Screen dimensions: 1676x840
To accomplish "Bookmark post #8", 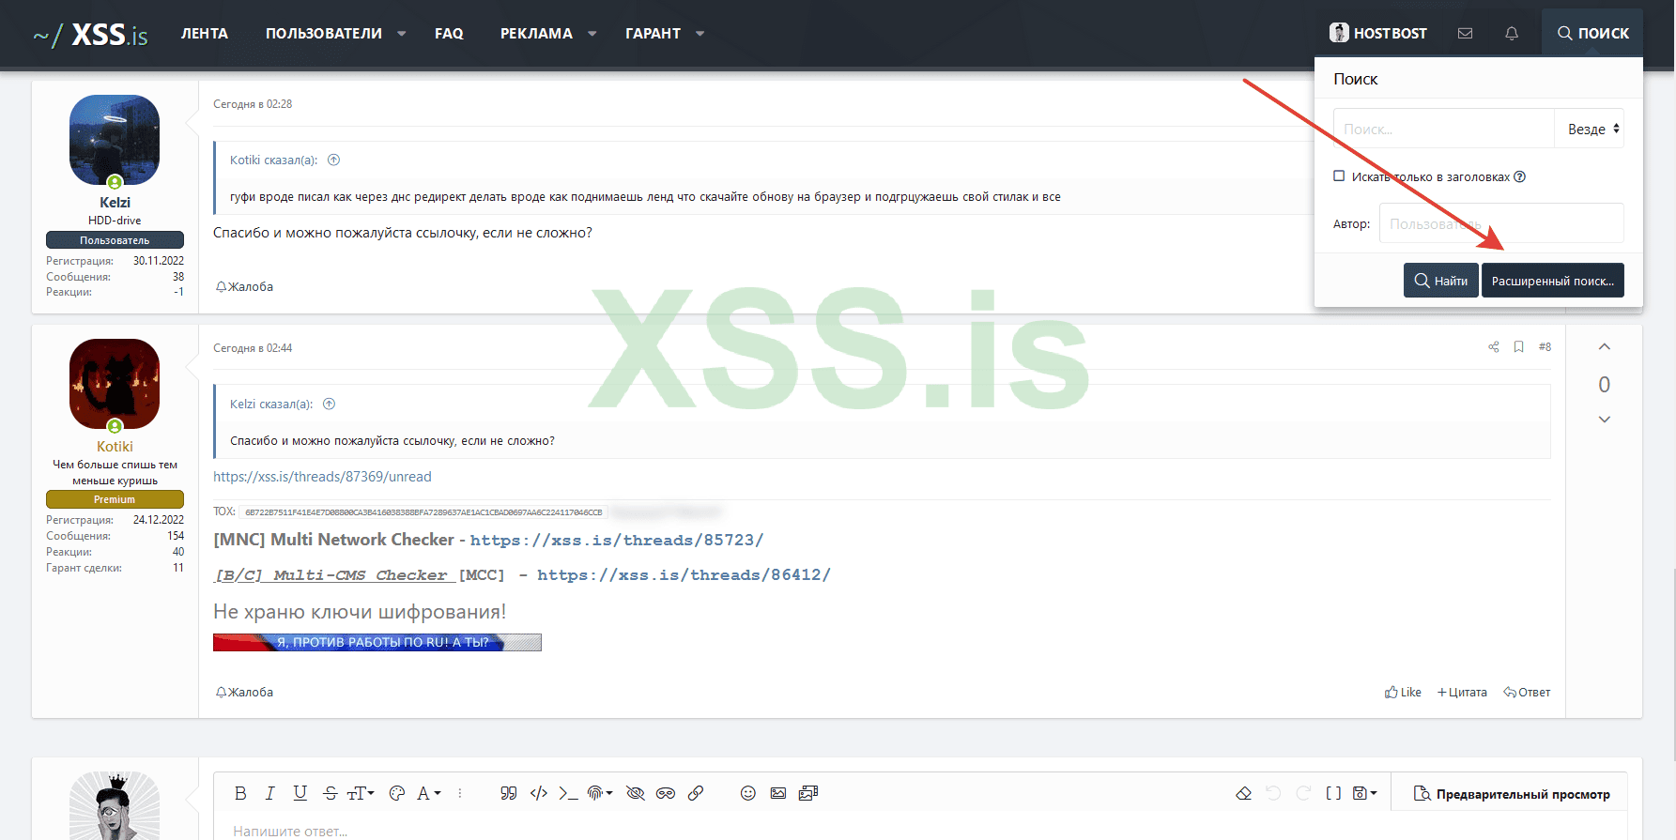I will pos(1518,347).
